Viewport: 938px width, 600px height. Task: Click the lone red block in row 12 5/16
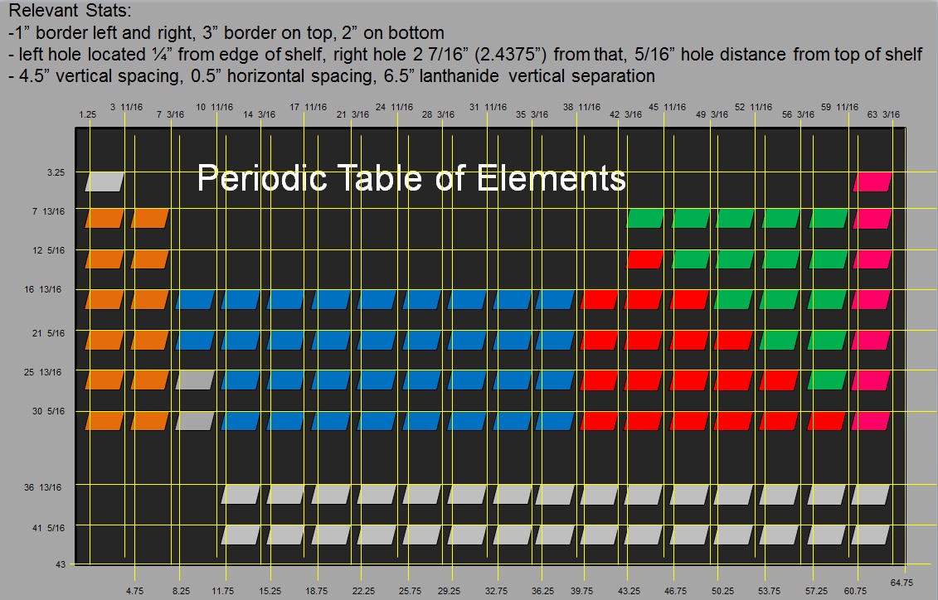coord(646,259)
